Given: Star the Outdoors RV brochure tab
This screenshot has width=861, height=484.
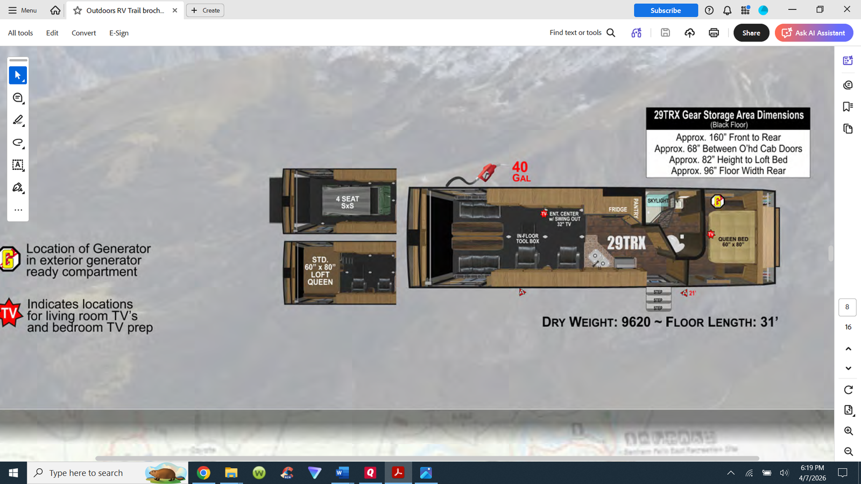Looking at the screenshot, I should point(77,10).
